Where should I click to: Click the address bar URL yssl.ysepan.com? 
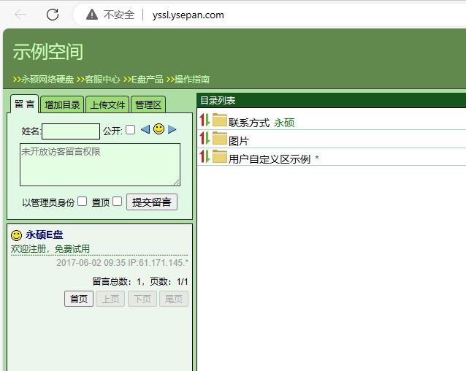click(188, 15)
